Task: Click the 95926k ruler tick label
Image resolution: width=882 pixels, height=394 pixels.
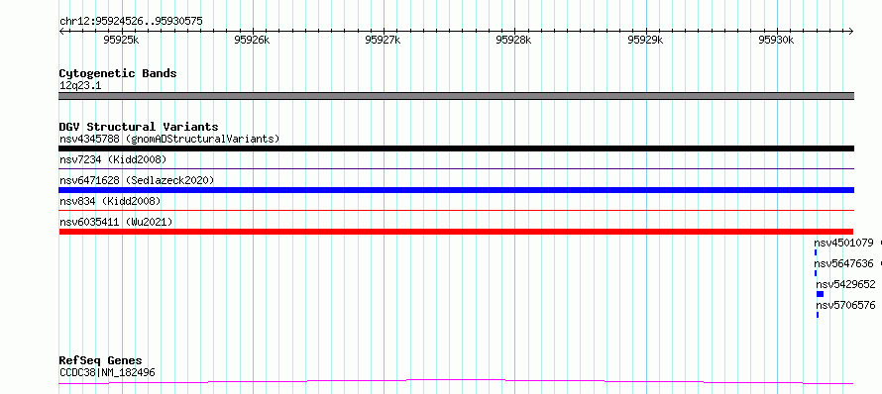Action: click(253, 40)
